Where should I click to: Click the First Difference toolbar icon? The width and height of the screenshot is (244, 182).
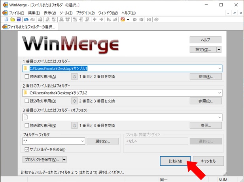tap(75, 19)
